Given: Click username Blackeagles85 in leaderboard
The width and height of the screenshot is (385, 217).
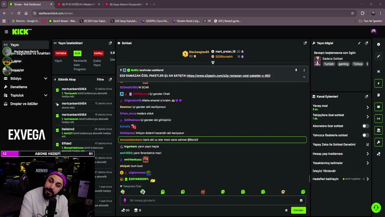Looking at the screenshot, I should tap(199, 52).
